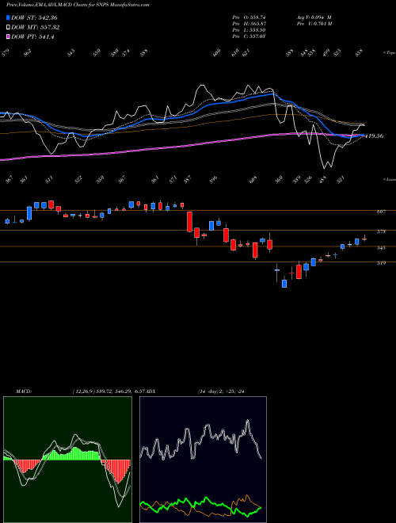Click the 545 horizontal level label
The image size is (396, 523).
381,247
